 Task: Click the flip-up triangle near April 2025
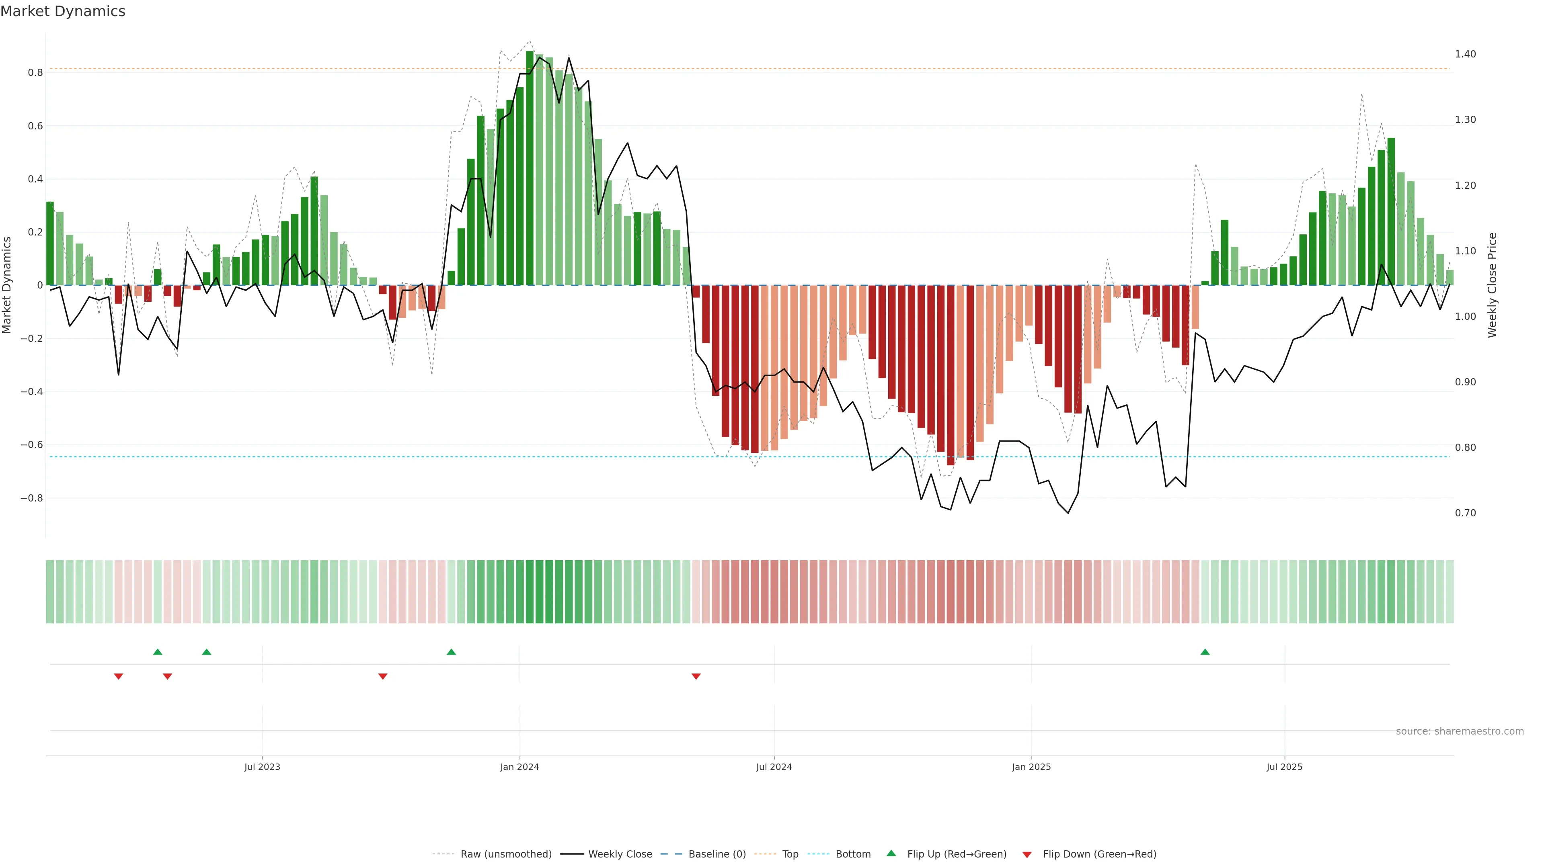pos(1205,652)
